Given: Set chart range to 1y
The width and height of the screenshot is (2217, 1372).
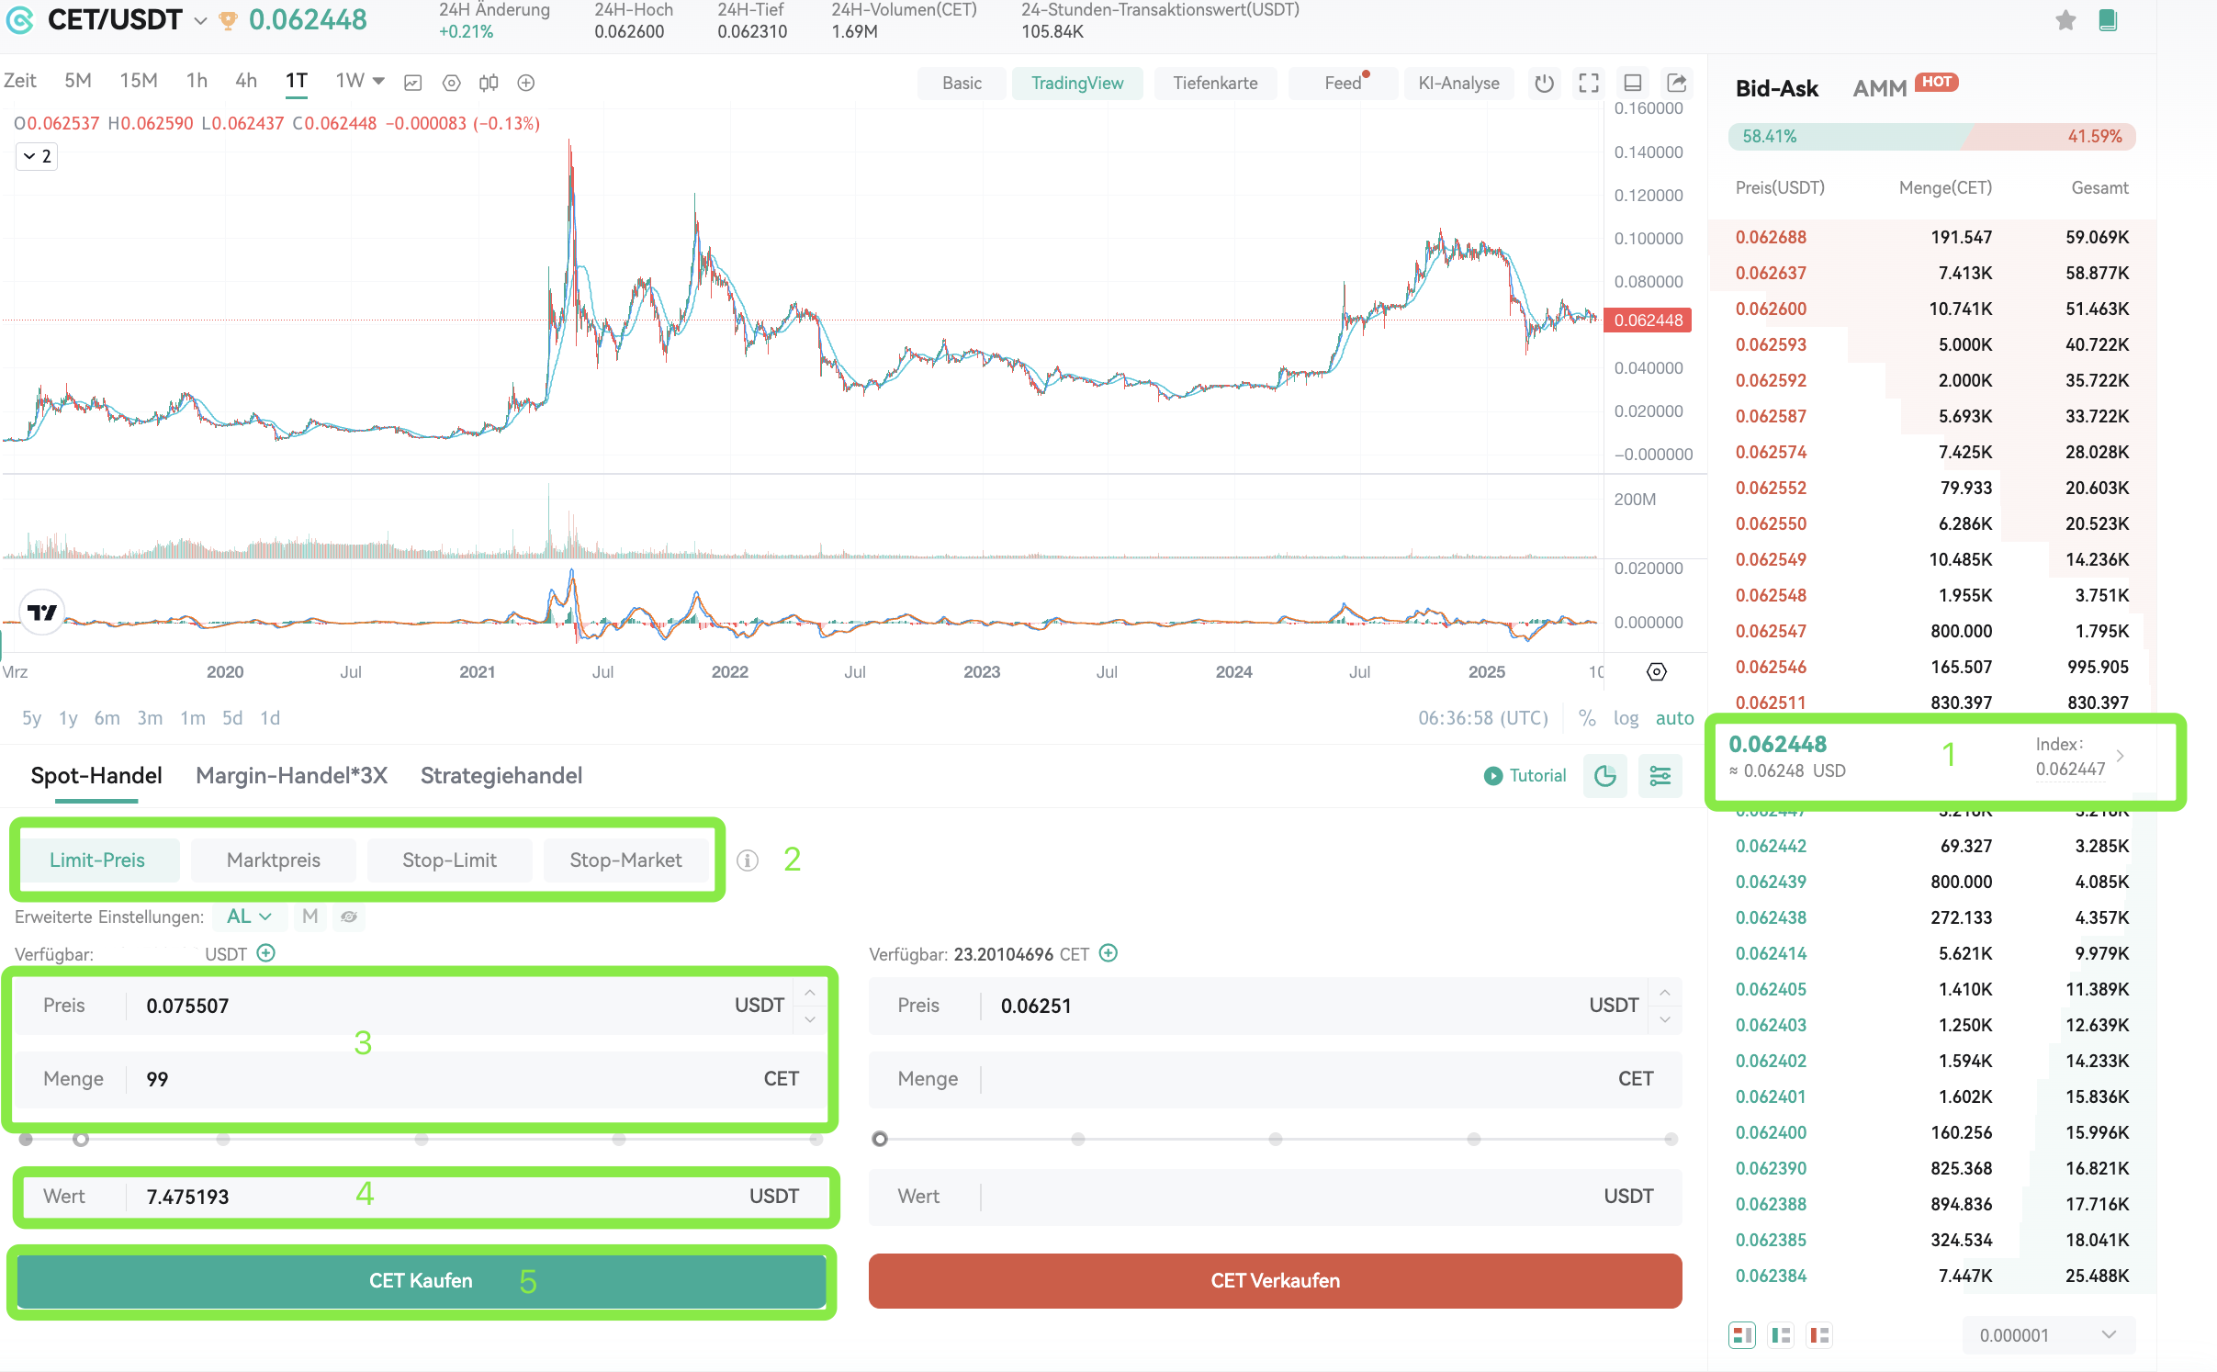Looking at the screenshot, I should point(68,718).
